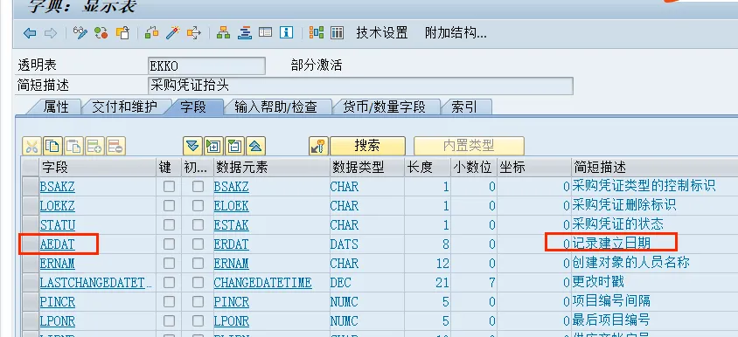Collapse all fields up-arrow icon

[x=255, y=147]
